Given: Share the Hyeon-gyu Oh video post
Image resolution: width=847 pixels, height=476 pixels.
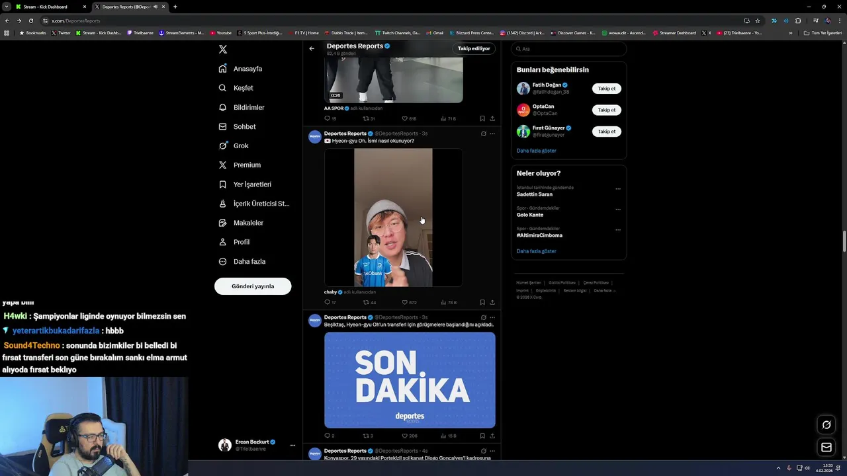Looking at the screenshot, I should pos(492,302).
